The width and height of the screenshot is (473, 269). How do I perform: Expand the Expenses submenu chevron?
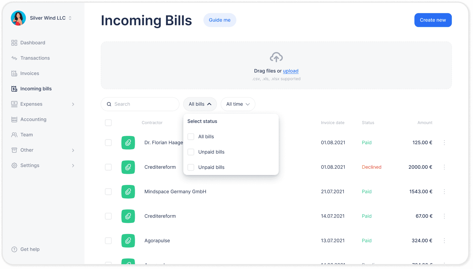[73, 104]
